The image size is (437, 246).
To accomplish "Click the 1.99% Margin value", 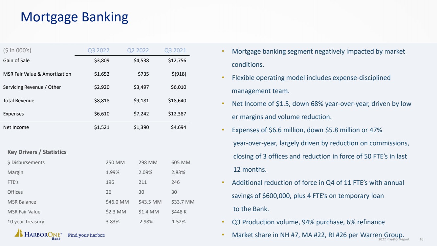I will 113,172.
